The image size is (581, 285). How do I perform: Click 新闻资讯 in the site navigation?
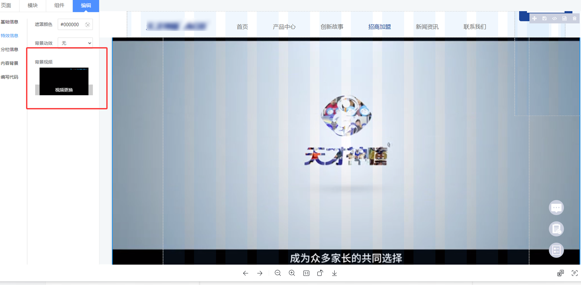click(427, 27)
